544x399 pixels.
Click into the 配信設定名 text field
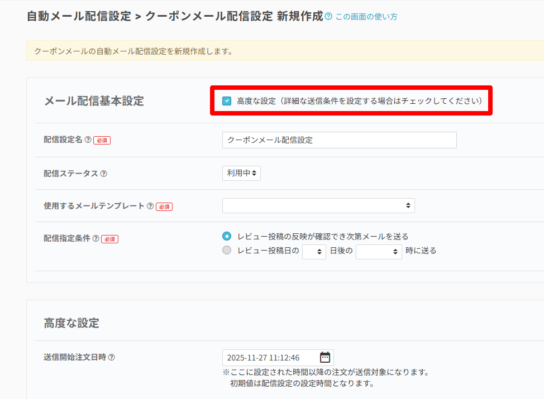pos(339,140)
